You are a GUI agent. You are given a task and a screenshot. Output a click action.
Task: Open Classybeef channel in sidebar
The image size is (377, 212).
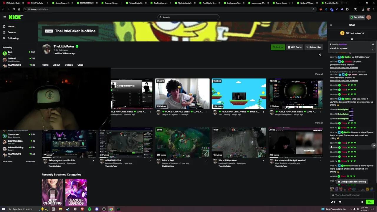coord(19,136)
